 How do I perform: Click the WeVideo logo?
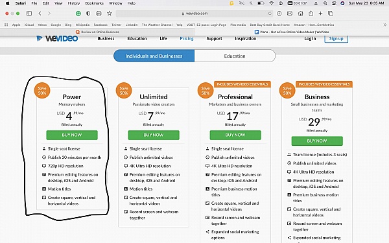[x=57, y=38]
